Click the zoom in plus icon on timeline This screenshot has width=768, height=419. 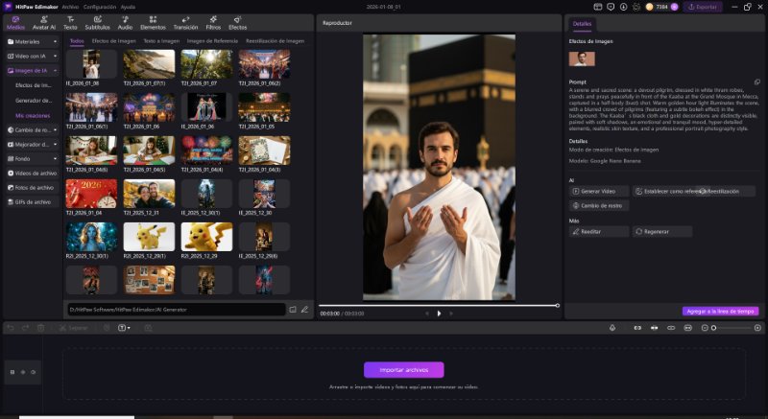(x=757, y=328)
